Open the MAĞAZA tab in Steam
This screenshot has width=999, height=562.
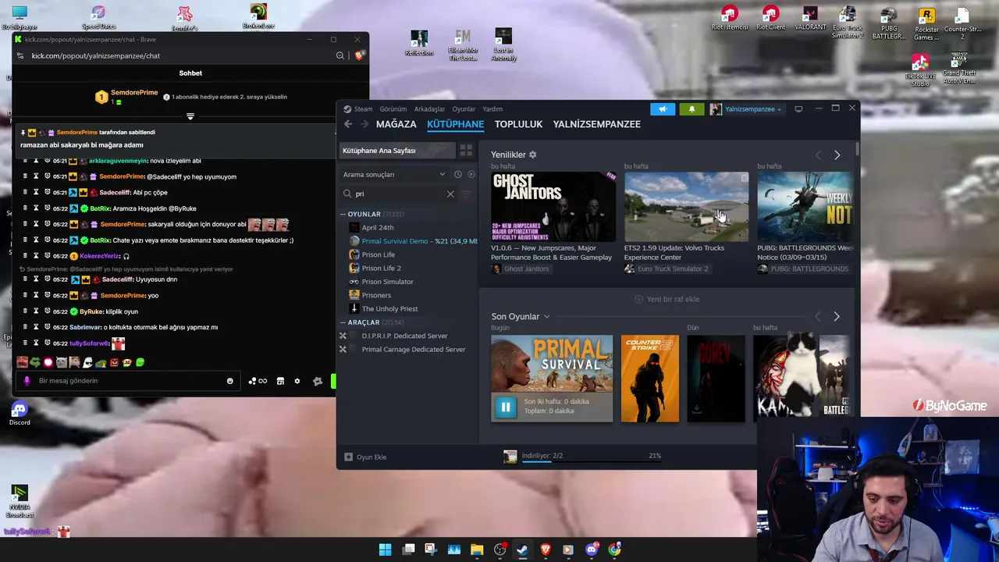click(x=396, y=124)
